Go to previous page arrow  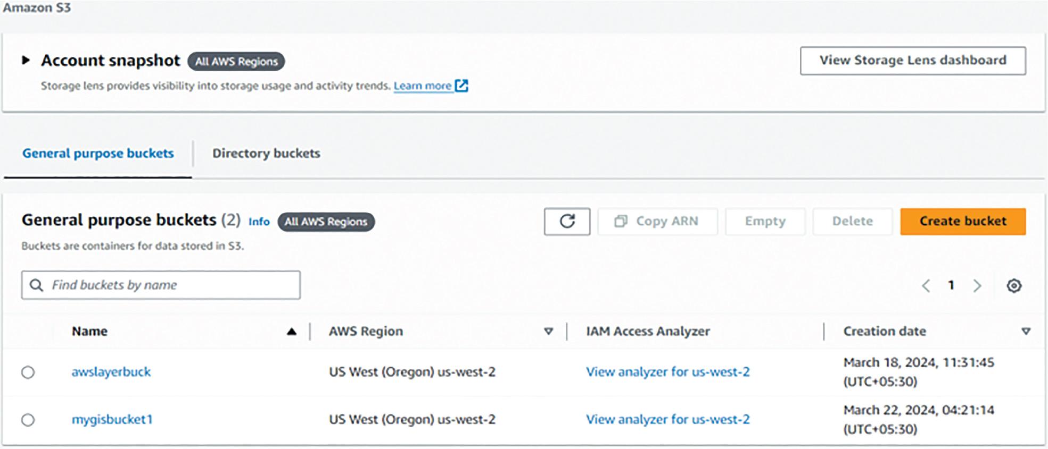926,286
